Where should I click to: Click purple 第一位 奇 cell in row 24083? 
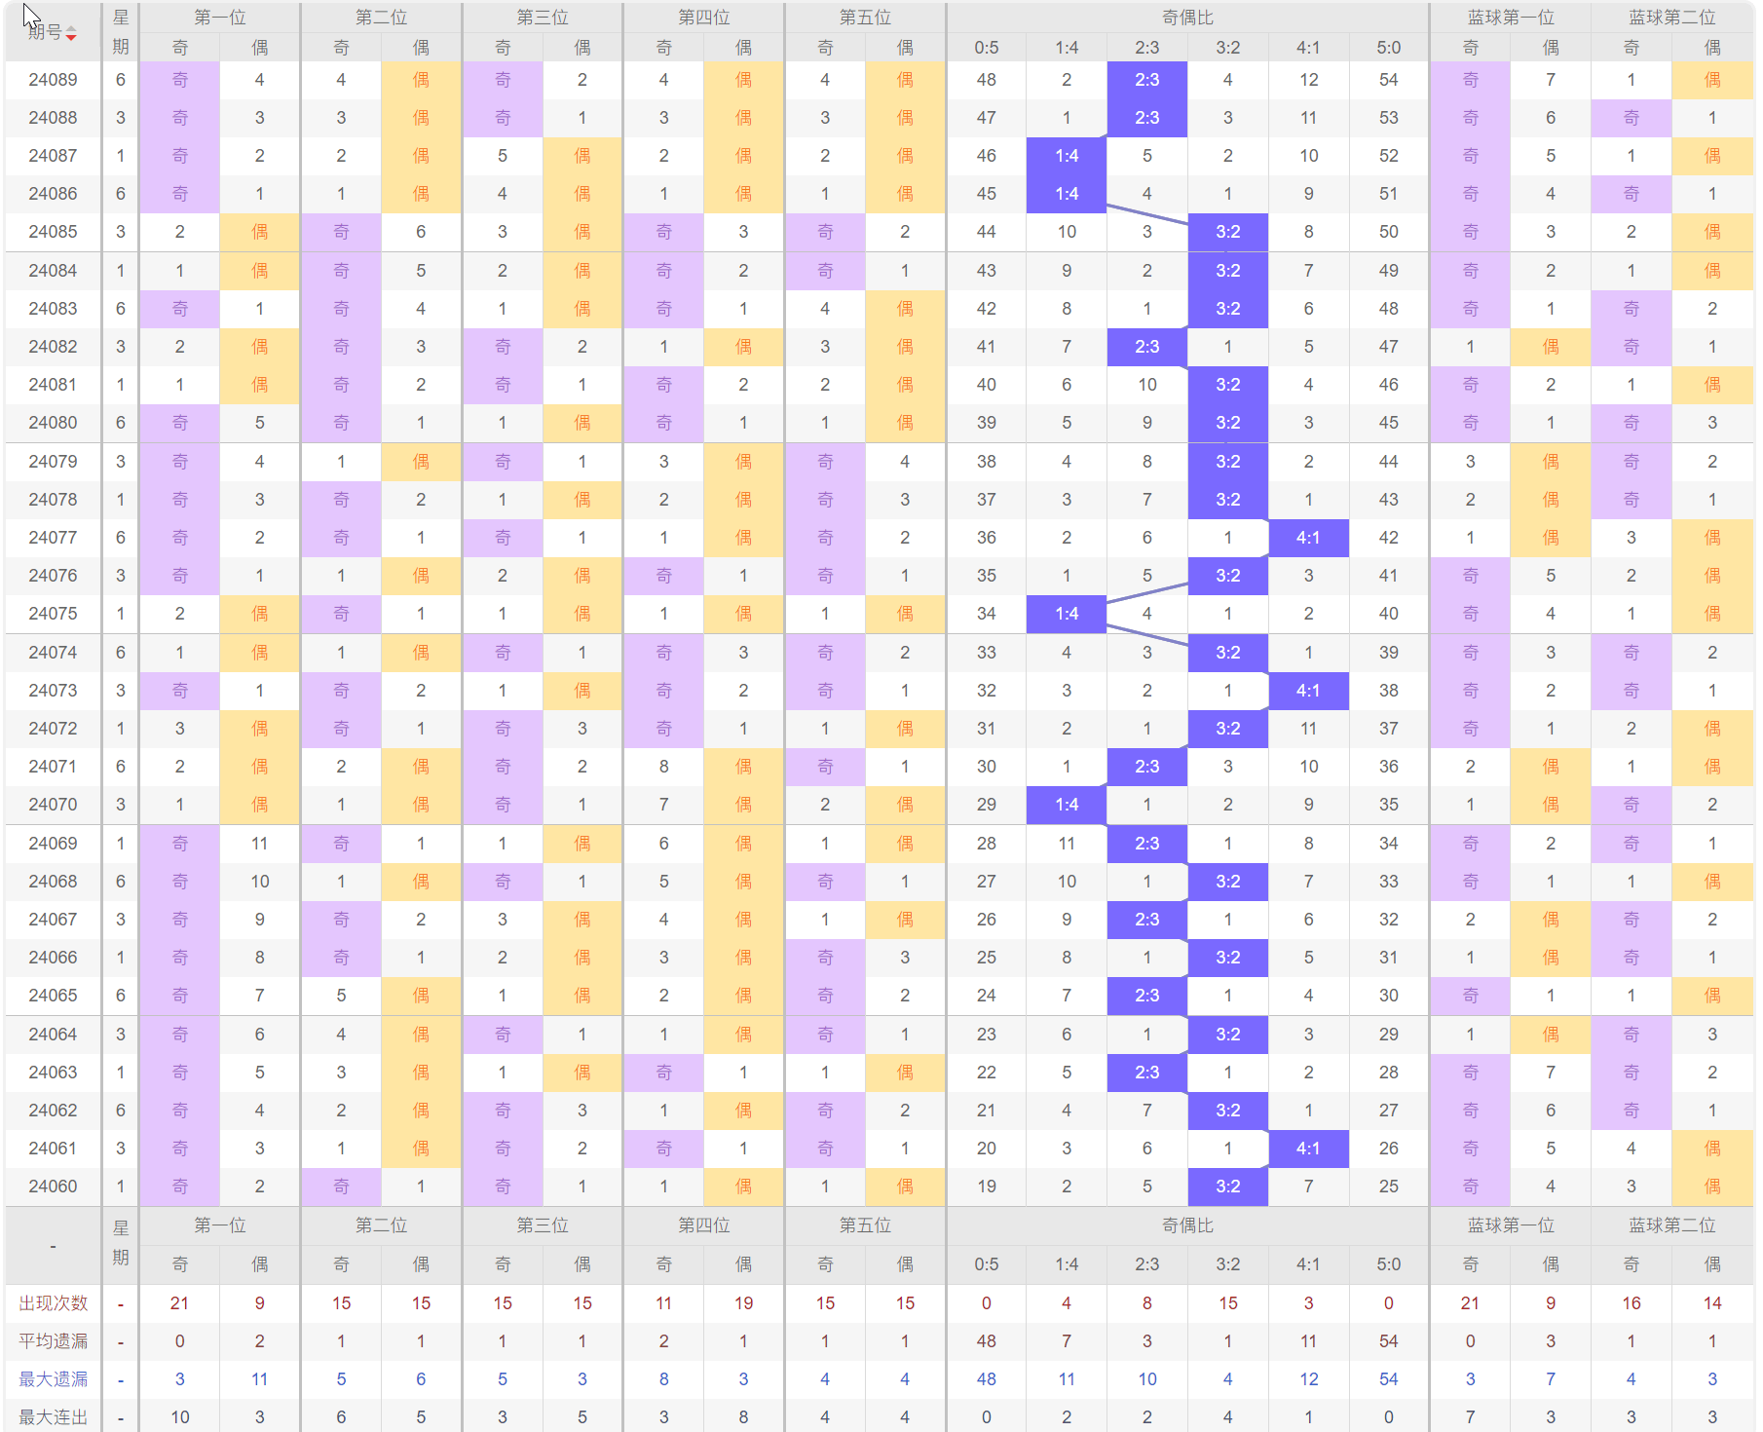(180, 309)
